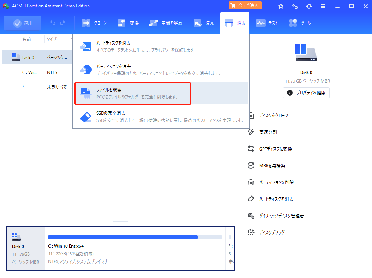
Task: Open the 復元 toolbar menu
Action: click(x=204, y=23)
